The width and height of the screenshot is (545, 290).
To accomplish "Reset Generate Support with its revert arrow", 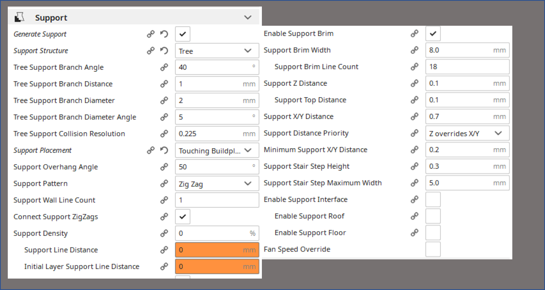I will (x=164, y=34).
